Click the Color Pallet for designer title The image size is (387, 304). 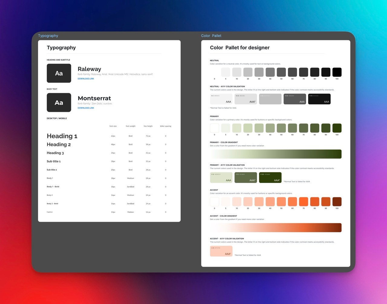[240, 48]
